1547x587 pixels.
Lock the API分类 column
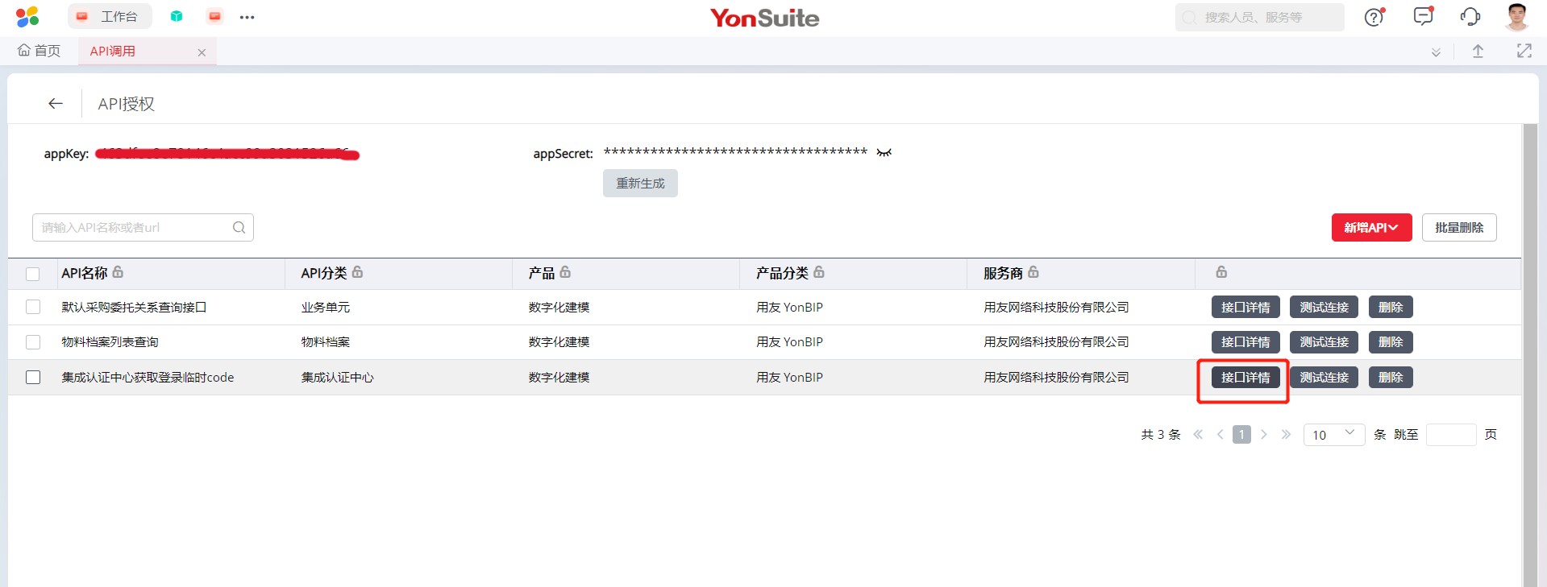(x=357, y=272)
